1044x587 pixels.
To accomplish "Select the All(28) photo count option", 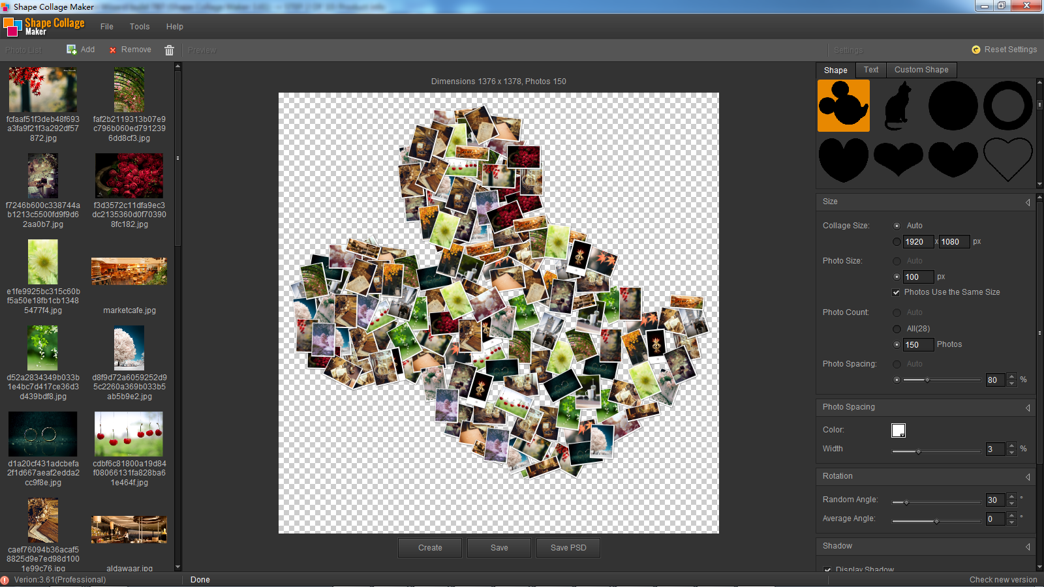I will 897,329.
